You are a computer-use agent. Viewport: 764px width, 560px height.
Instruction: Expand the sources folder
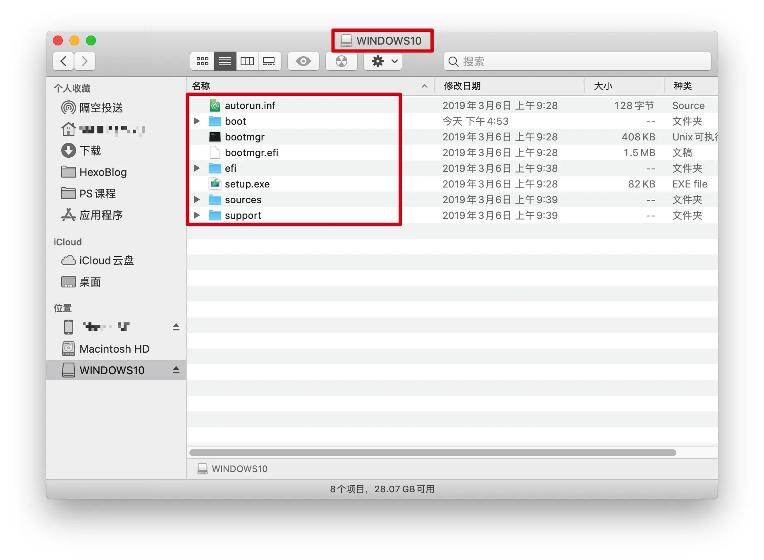(197, 199)
